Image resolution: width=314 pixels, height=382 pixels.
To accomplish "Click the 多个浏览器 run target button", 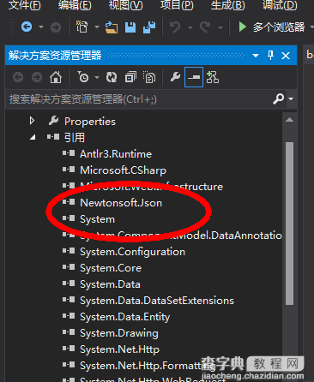I will pos(279,27).
